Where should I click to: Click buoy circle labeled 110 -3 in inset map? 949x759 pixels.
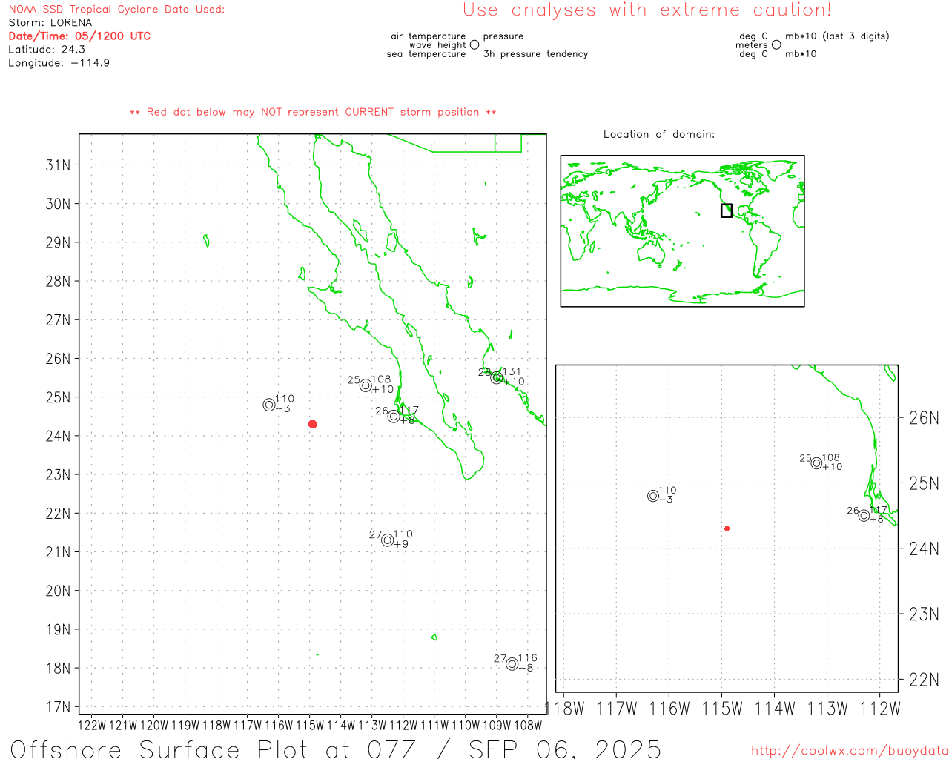coord(653,496)
